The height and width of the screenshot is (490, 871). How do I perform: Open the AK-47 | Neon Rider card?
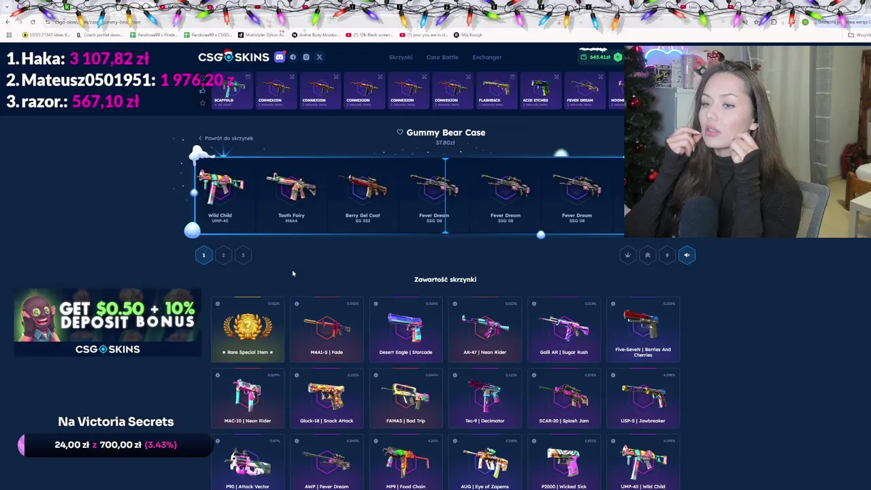pos(484,329)
